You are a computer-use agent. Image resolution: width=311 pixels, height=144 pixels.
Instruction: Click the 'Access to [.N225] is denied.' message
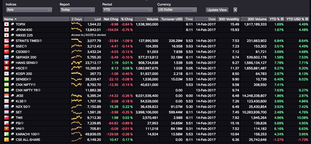[89, 35]
